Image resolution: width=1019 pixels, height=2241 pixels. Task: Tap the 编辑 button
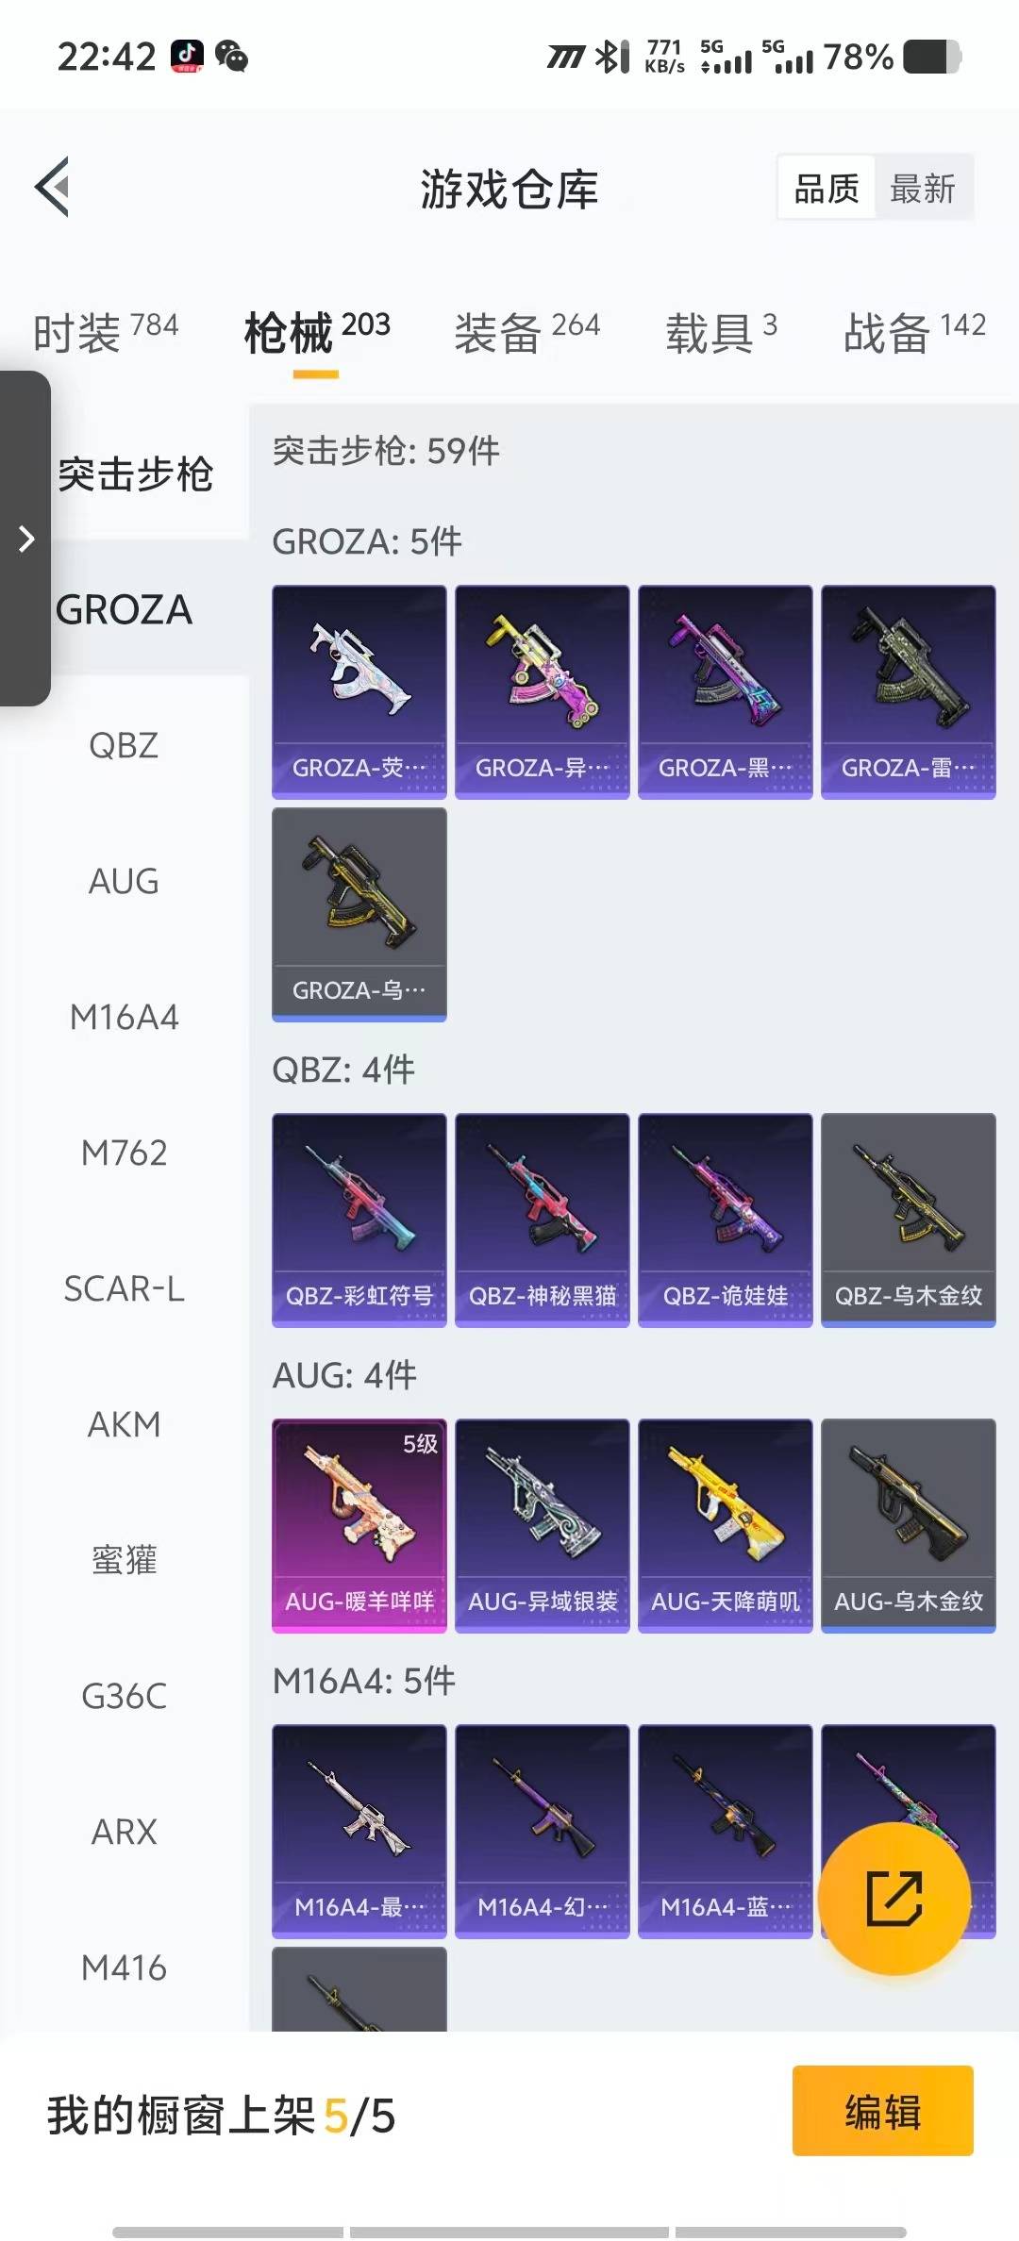(x=883, y=2111)
